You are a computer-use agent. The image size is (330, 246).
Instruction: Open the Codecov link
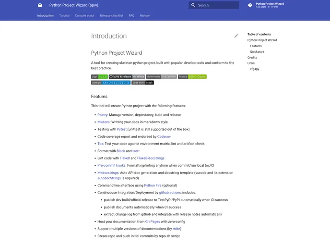pos(164,136)
